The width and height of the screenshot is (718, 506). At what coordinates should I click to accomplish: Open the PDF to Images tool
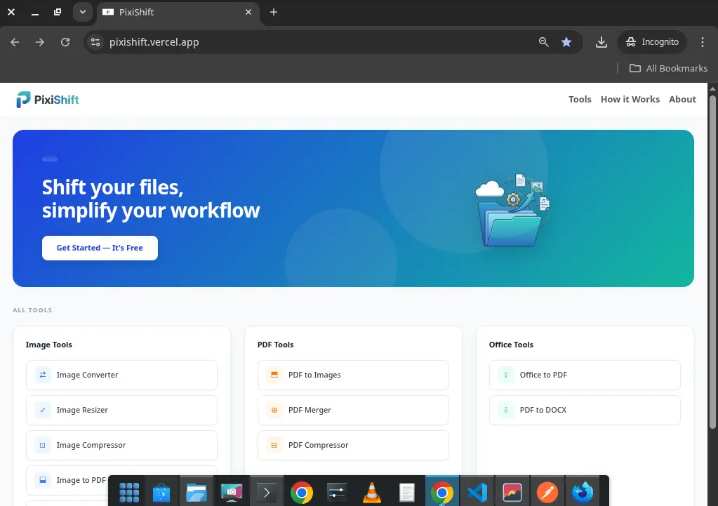tap(353, 375)
